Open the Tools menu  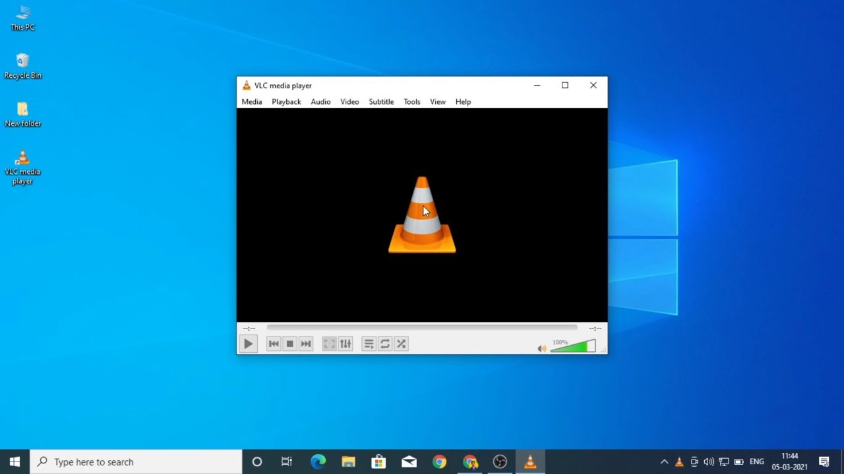pos(412,102)
